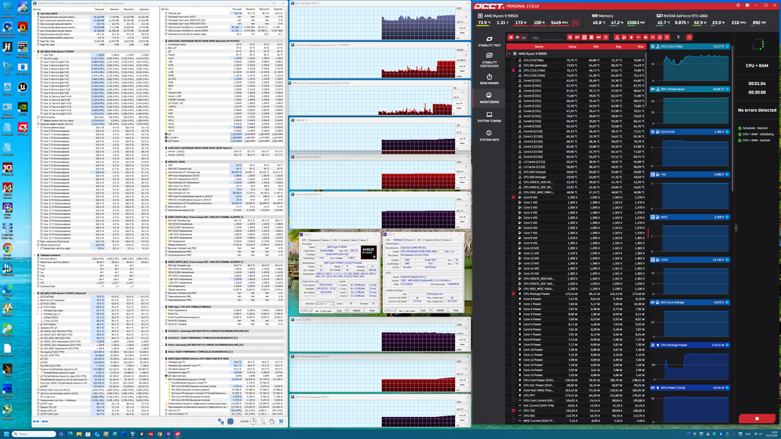The image size is (781, 439).
Task: Click the red reset icon in OCCT monitoring toolbar
Action: click(x=689, y=37)
